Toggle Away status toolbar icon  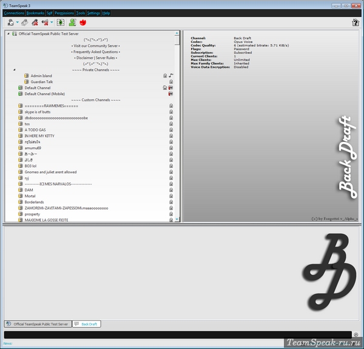click(11, 22)
